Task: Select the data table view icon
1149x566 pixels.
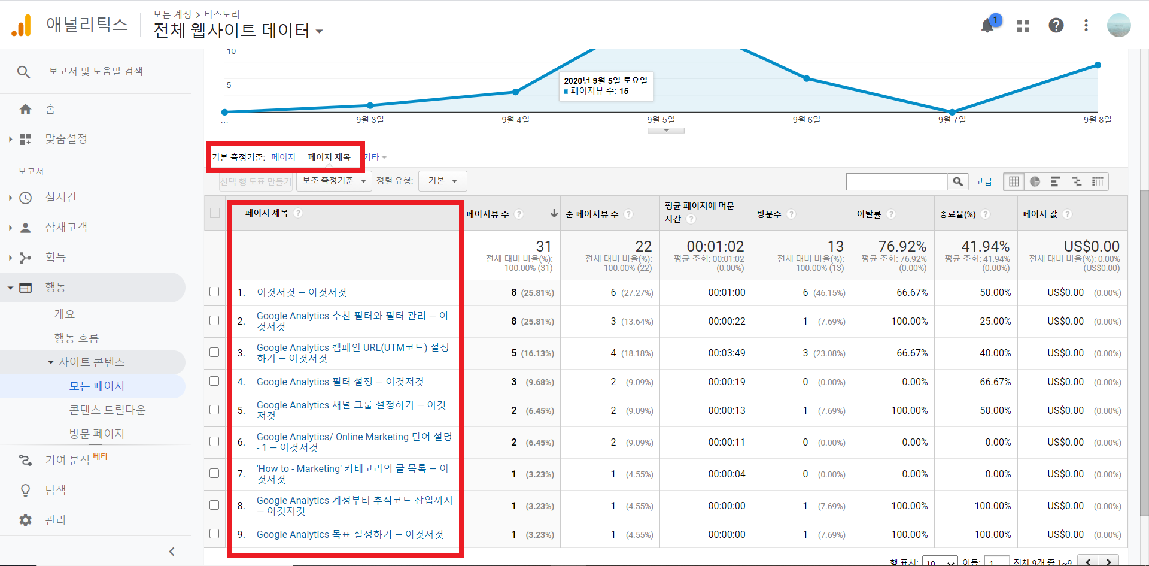Action: (1014, 181)
